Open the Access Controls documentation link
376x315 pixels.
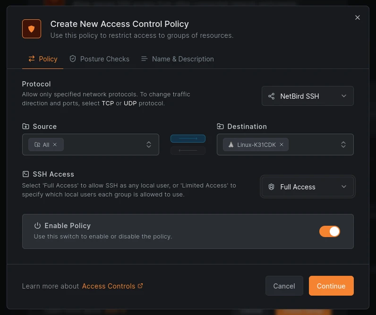pyautogui.click(x=112, y=286)
